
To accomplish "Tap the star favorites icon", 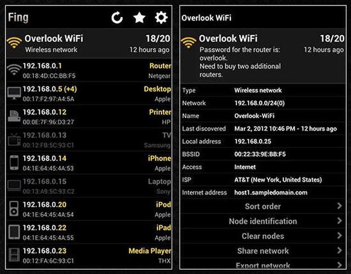I will 139,18.
